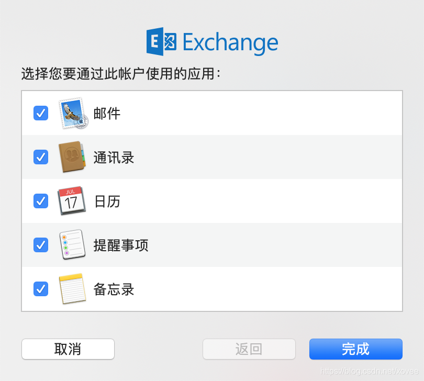Click the yellow Notes pad icon
The height and width of the screenshot is (381, 424).
pos(72,289)
